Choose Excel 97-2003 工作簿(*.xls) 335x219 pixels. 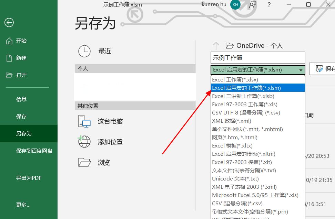coord(258,105)
